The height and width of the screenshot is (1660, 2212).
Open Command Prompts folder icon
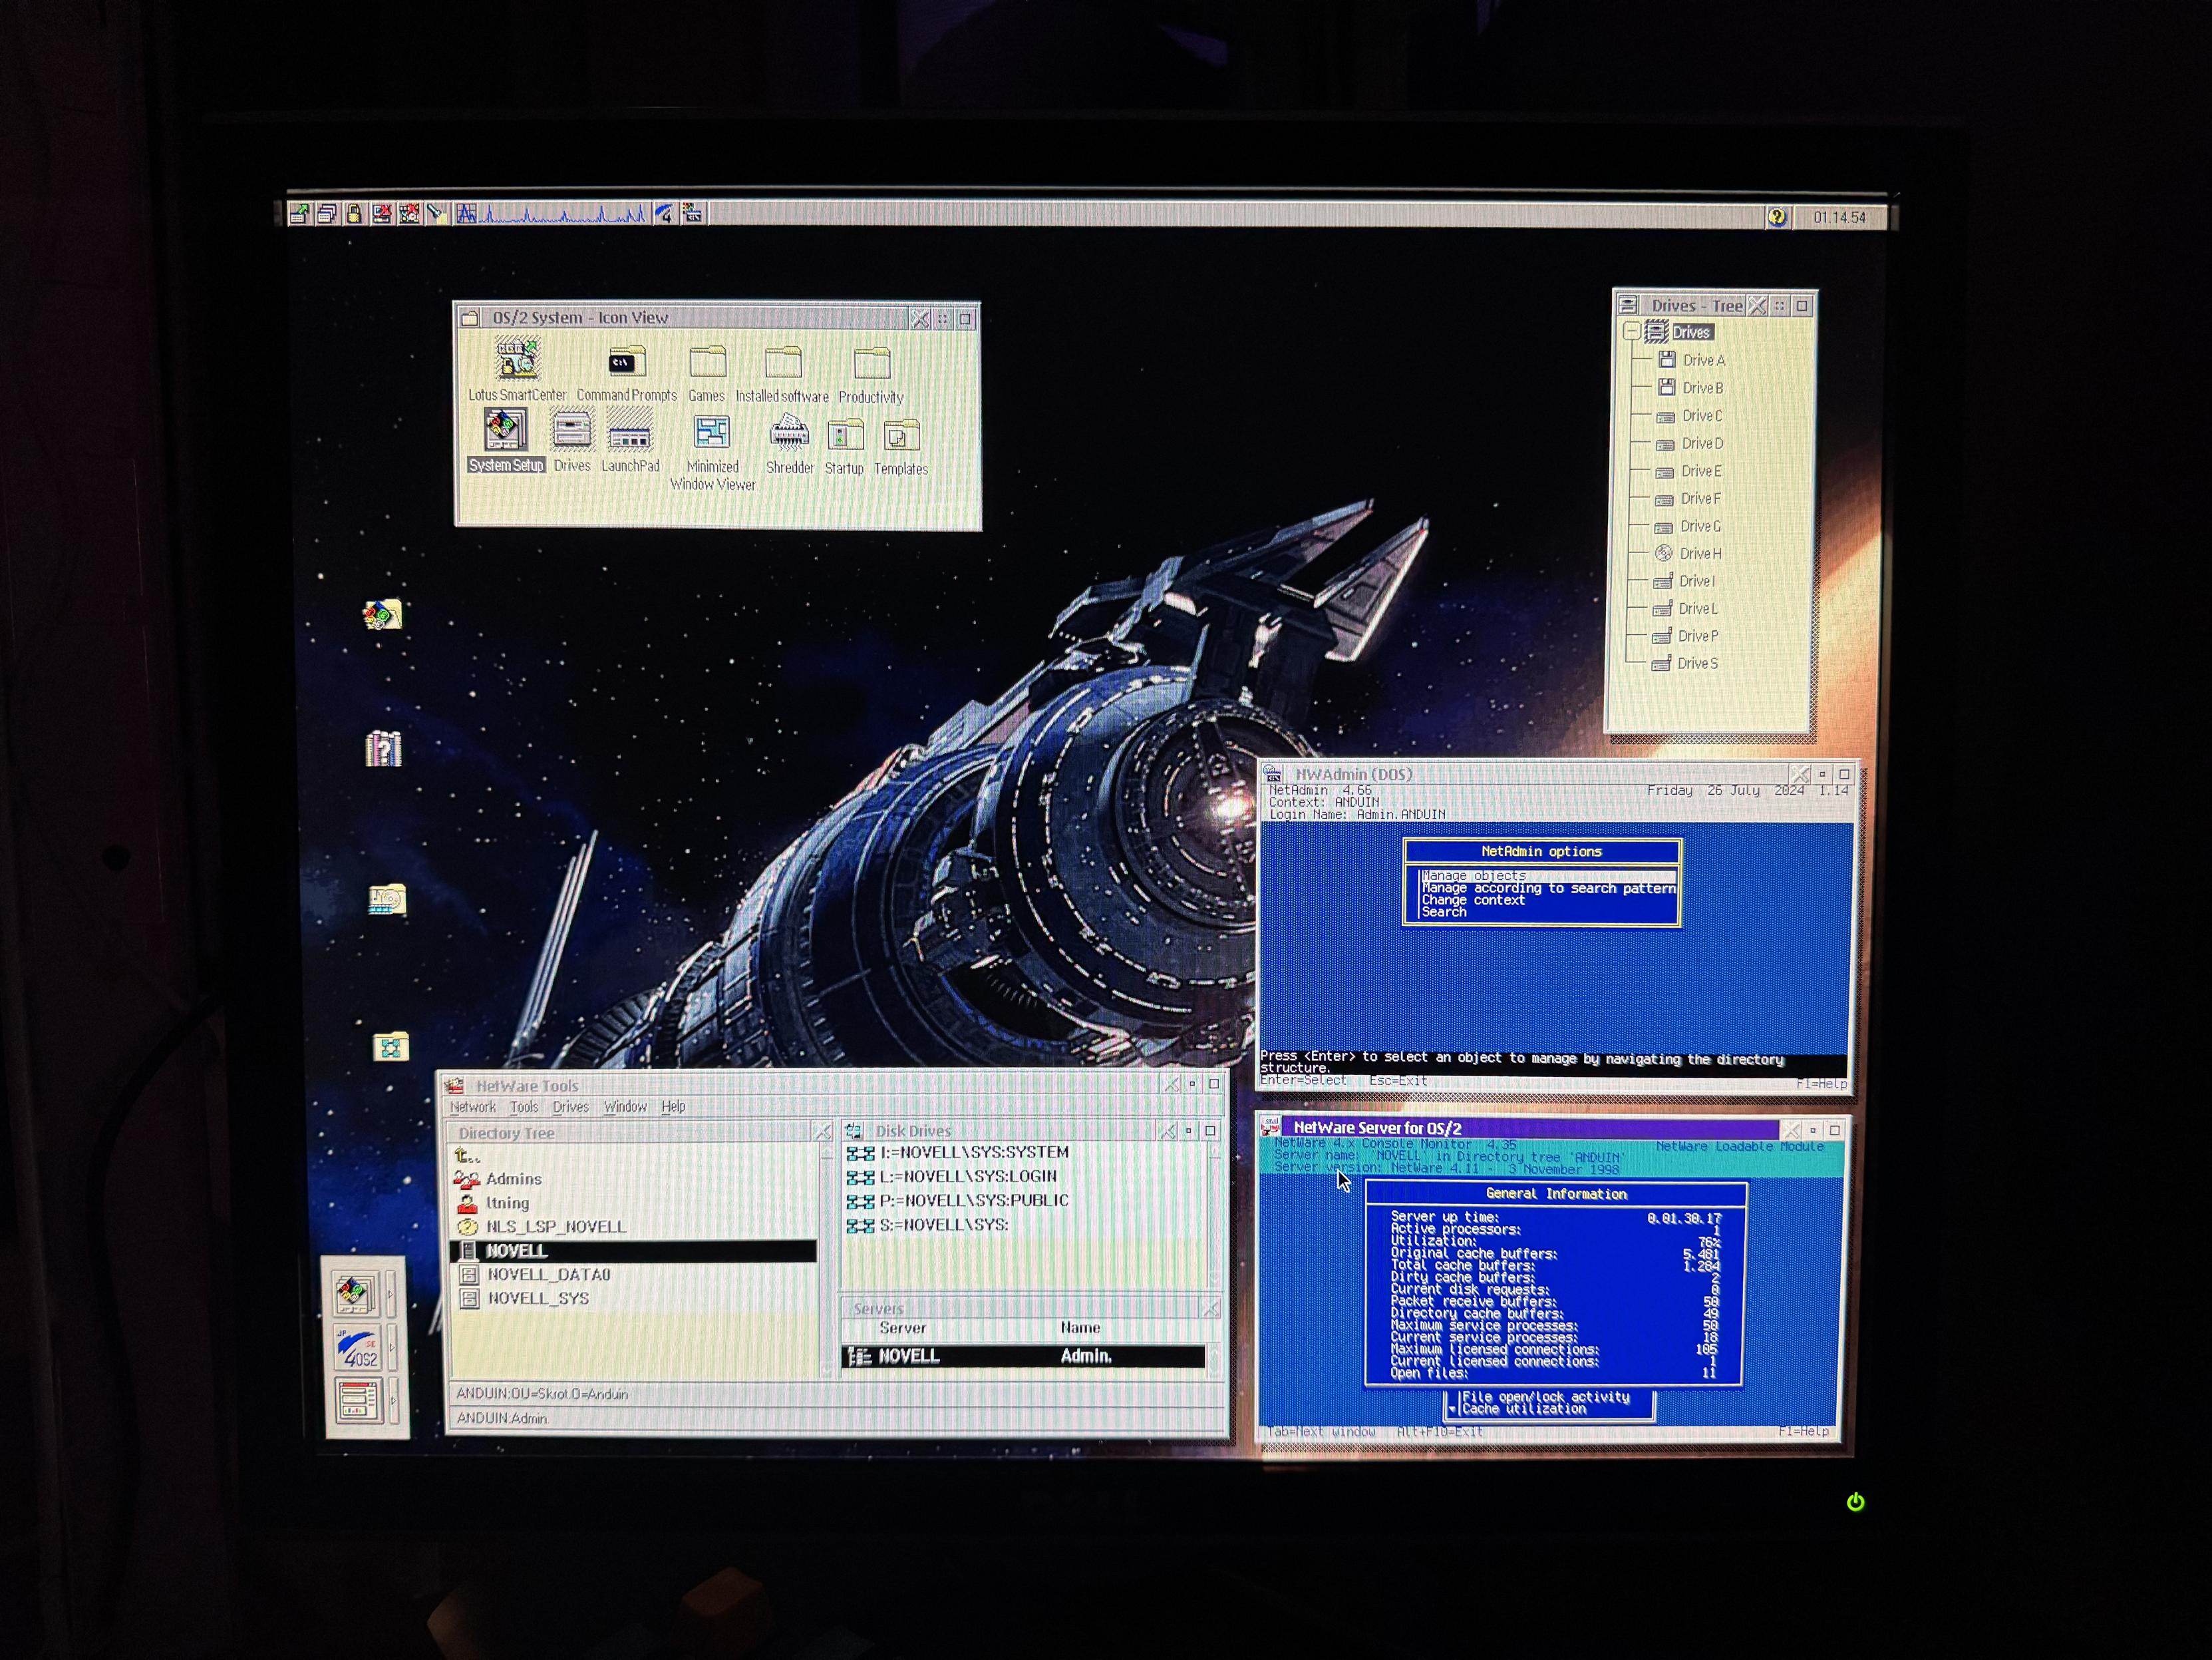point(626,362)
